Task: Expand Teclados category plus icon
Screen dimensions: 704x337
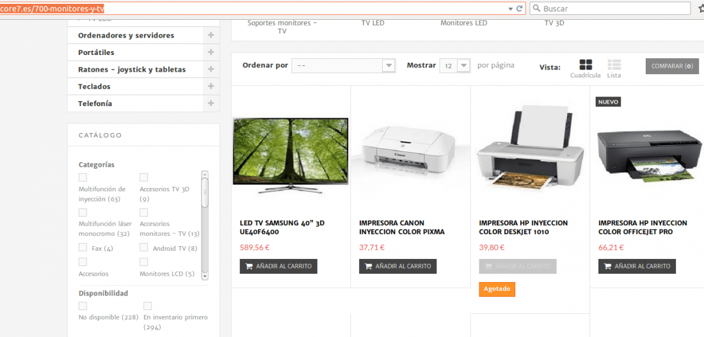Action: coord(211,86)
